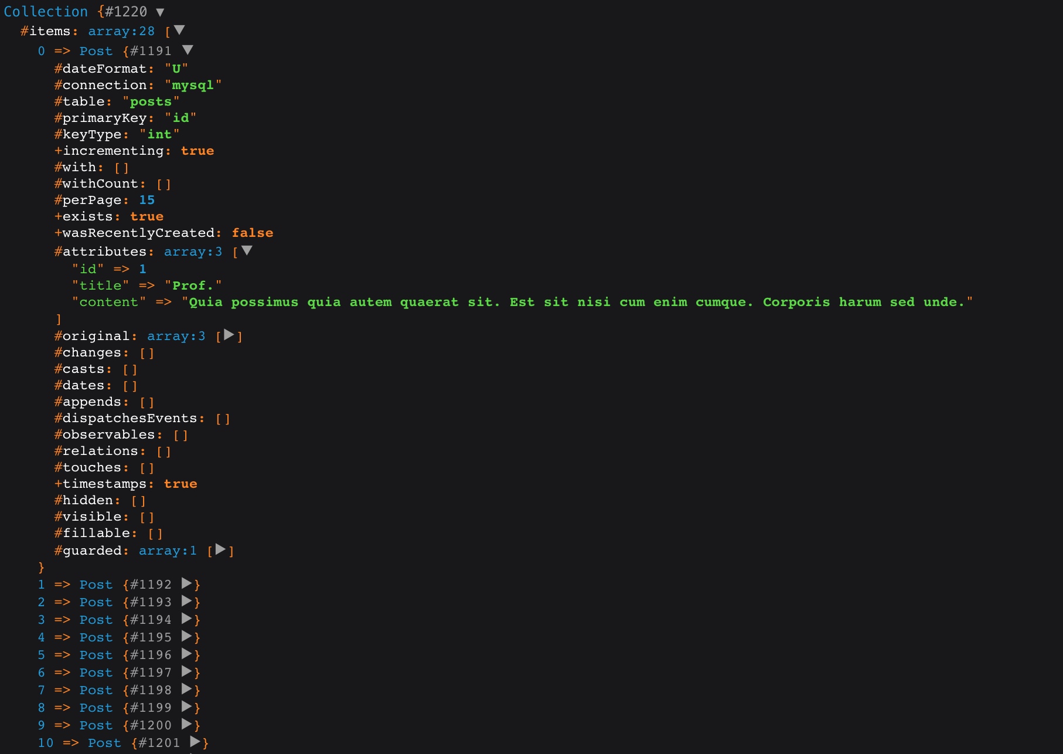This screenshot has width=1063, height=754.
Task: Click the Collection class name
Action: pos(46,12)
